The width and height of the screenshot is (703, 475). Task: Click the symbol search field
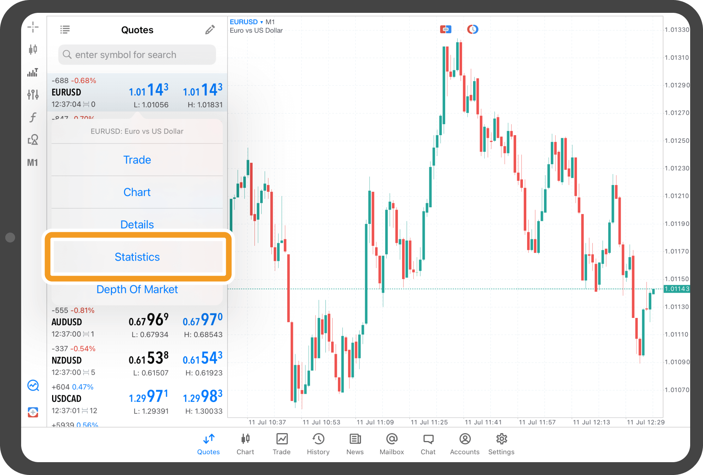[x=137, y=55]
